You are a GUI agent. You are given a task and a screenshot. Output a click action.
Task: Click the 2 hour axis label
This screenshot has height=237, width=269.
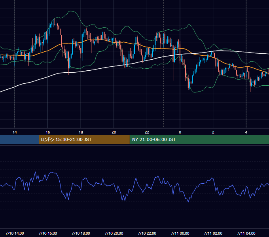213,132
